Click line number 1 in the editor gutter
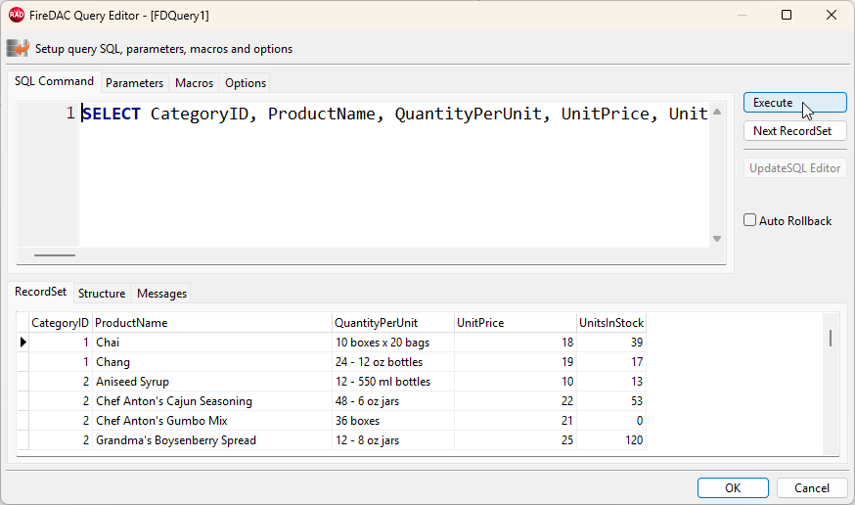The image size is (855, 505). (x=70, y=114)
